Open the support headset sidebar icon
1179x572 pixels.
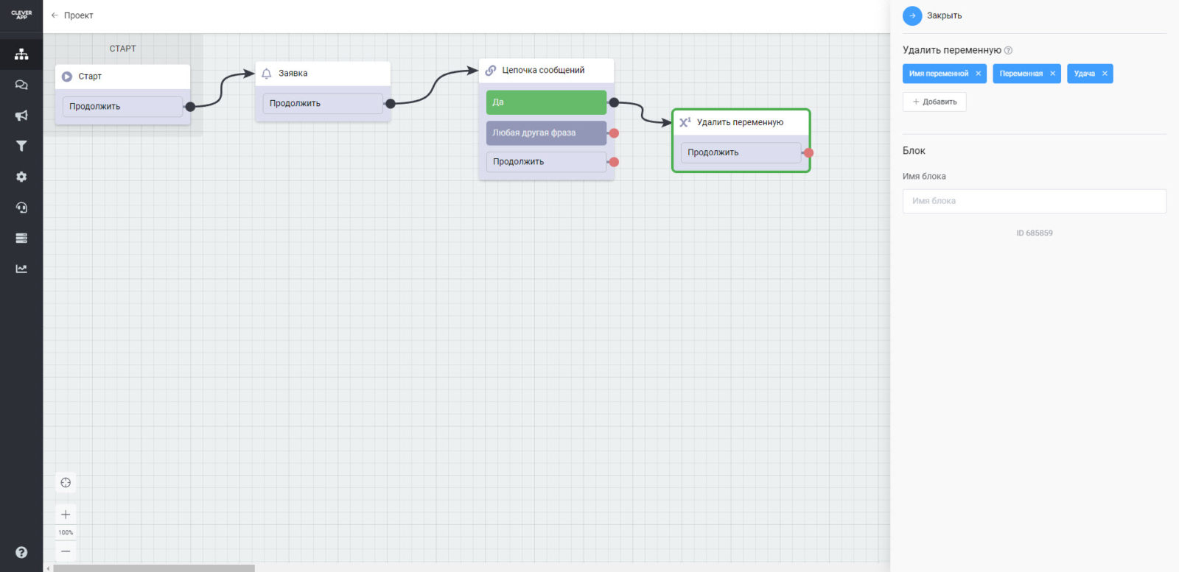click(x=21, y=208)
